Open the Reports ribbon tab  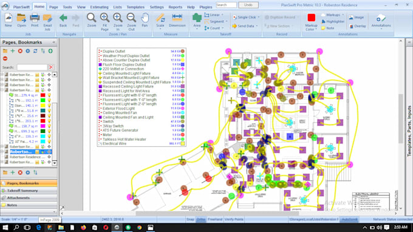175,7
